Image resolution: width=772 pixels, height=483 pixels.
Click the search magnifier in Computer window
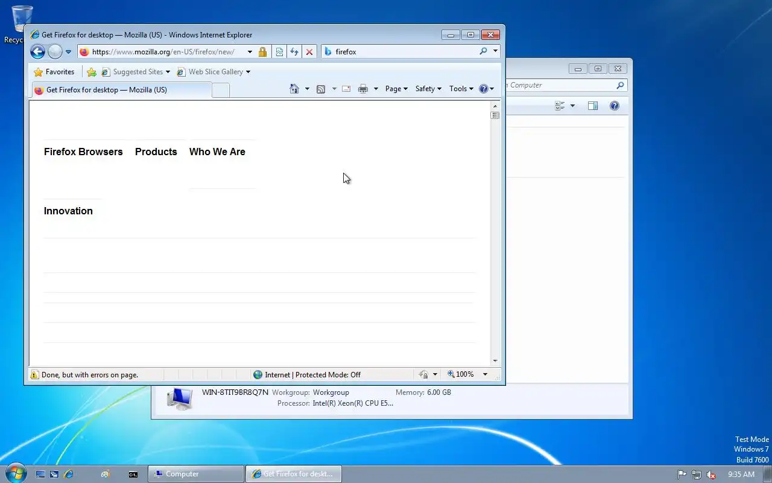pos(620,85)
